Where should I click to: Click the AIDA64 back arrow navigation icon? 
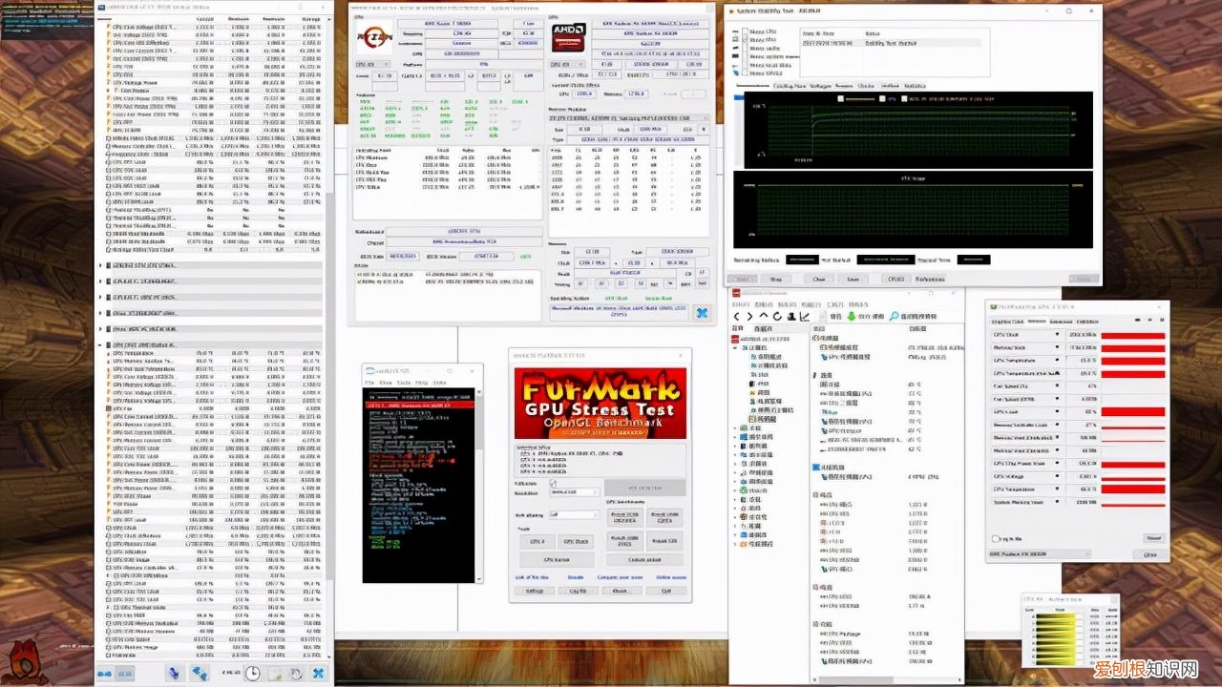[x=737, y=316]
